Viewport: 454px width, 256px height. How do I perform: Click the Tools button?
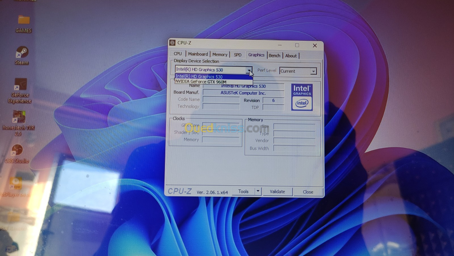pos(243,191)
